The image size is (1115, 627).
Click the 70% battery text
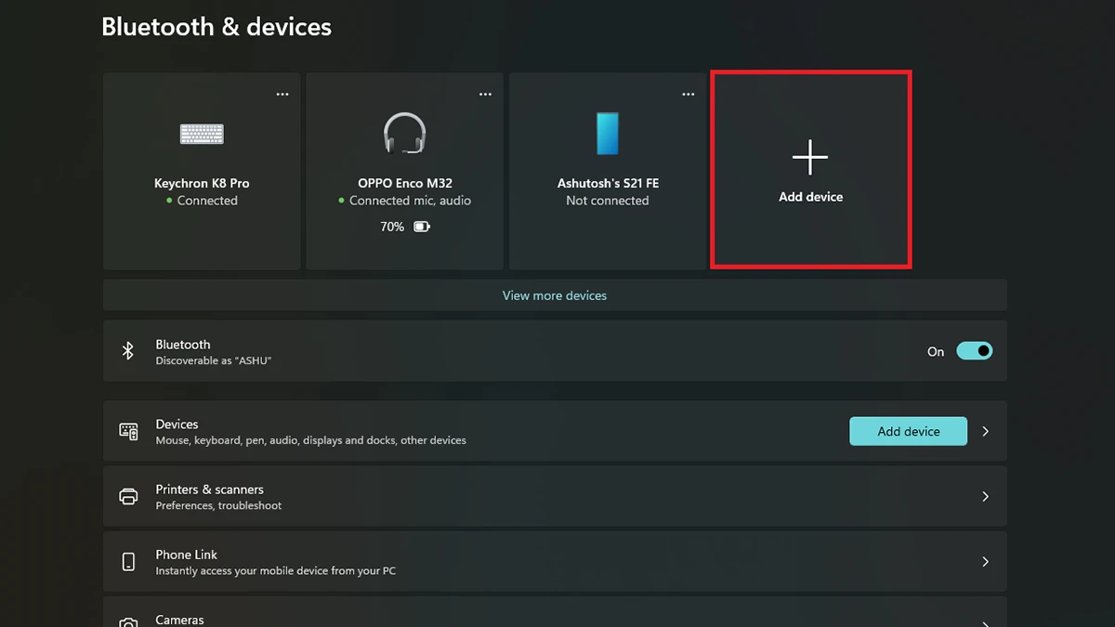pos(392,227)
